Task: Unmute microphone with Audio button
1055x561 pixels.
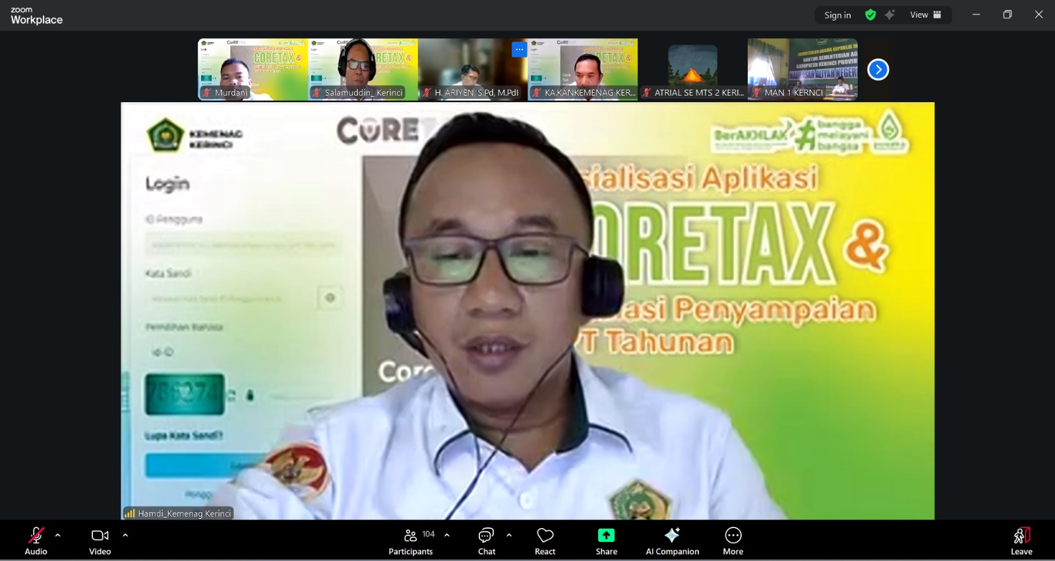Action: pyautogui.click(x=36, y=541)
